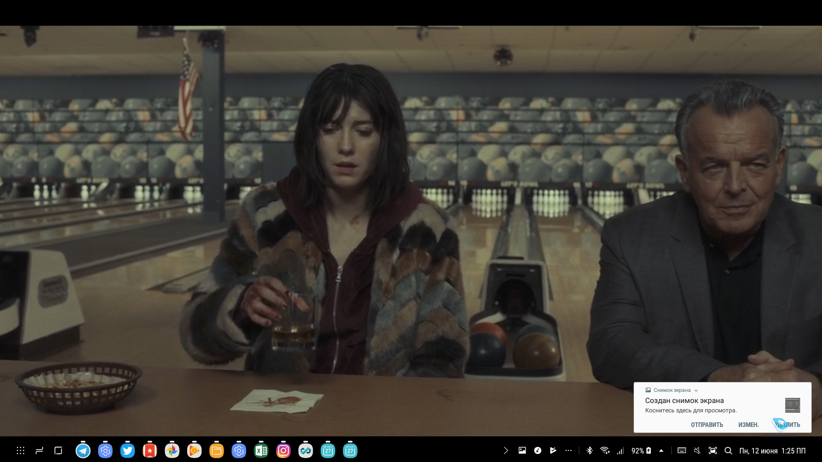Open the Twitter app
Viewport: 822px width, 462px height.
[128, 450]
